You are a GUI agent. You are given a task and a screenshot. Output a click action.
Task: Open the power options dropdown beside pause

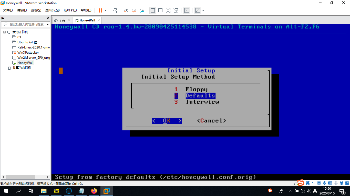pyautogui.click(x=106, y=10)
